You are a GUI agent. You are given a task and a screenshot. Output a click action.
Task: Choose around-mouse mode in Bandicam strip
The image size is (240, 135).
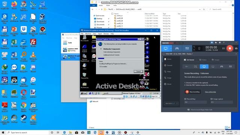[x=213, y=67]
